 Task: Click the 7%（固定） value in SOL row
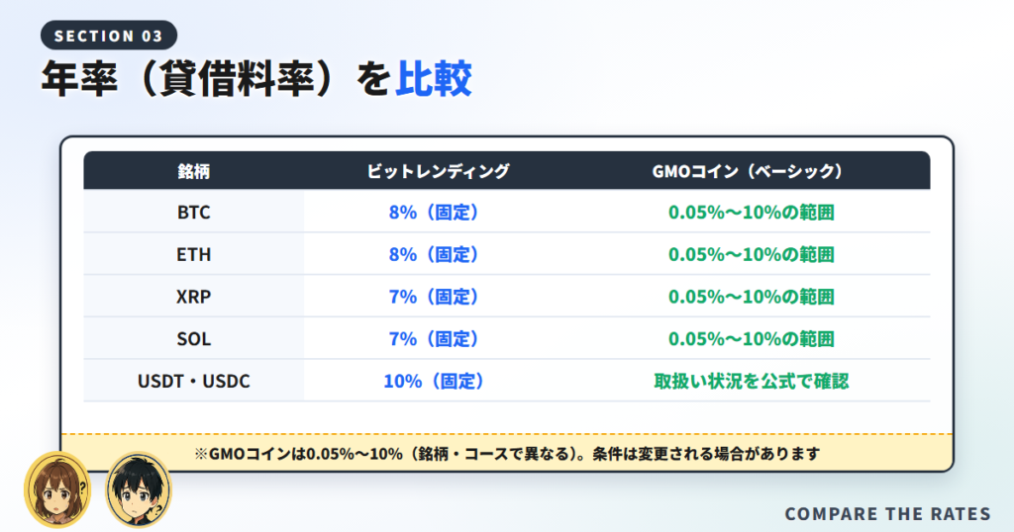[x=434, y=338]
